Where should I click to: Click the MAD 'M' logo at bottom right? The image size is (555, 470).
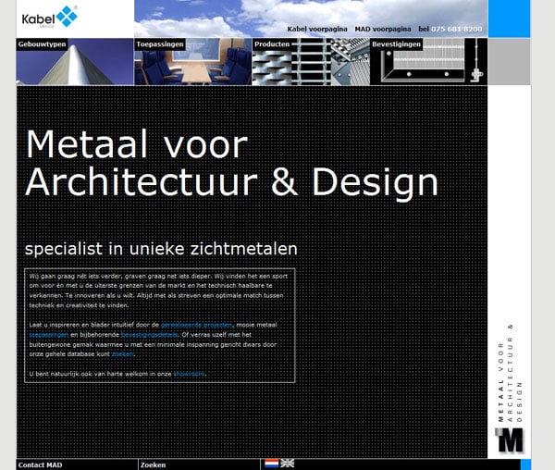pyautogui.click(x=510, y=439)
